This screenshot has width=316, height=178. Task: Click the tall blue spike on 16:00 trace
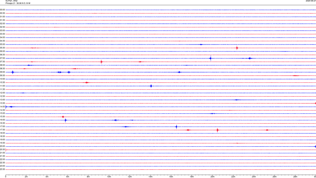point(66,120)
